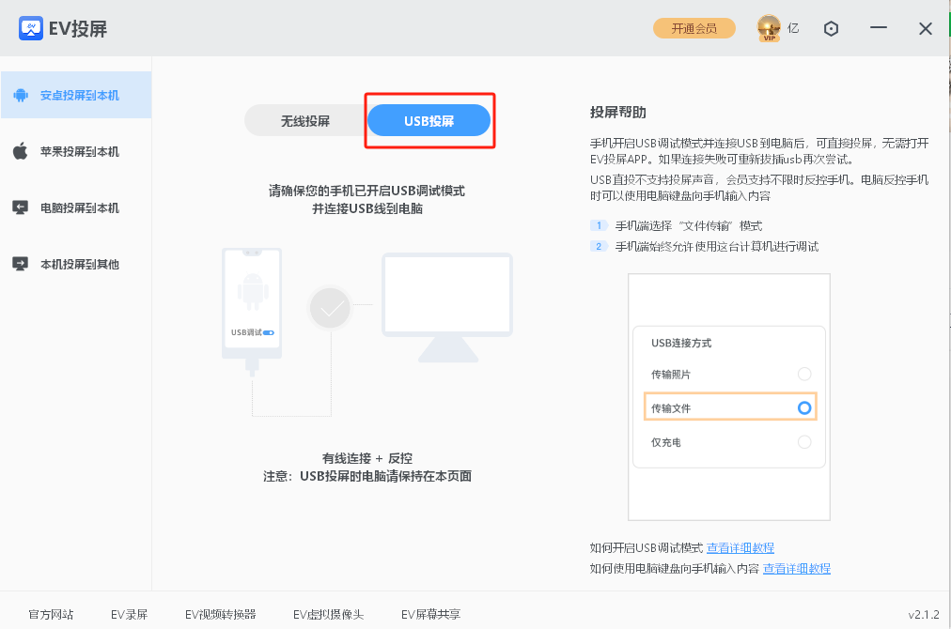Switch to the USB投屏 tab
951x629 pixels.
[429, 120]
